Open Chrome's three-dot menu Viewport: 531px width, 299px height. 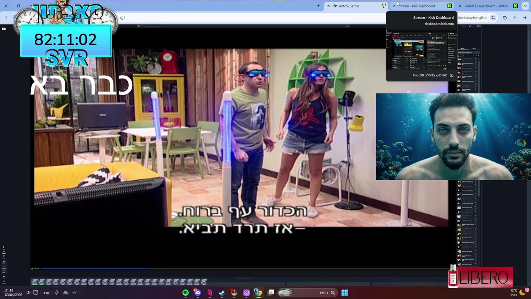[x=6, y=18]
